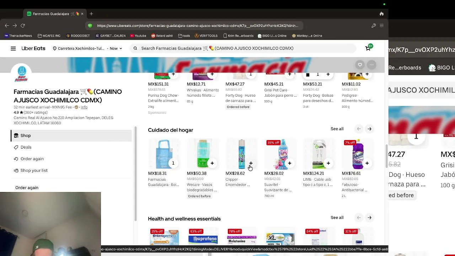Open the TheHackerNews bookmark

(18, 36)
